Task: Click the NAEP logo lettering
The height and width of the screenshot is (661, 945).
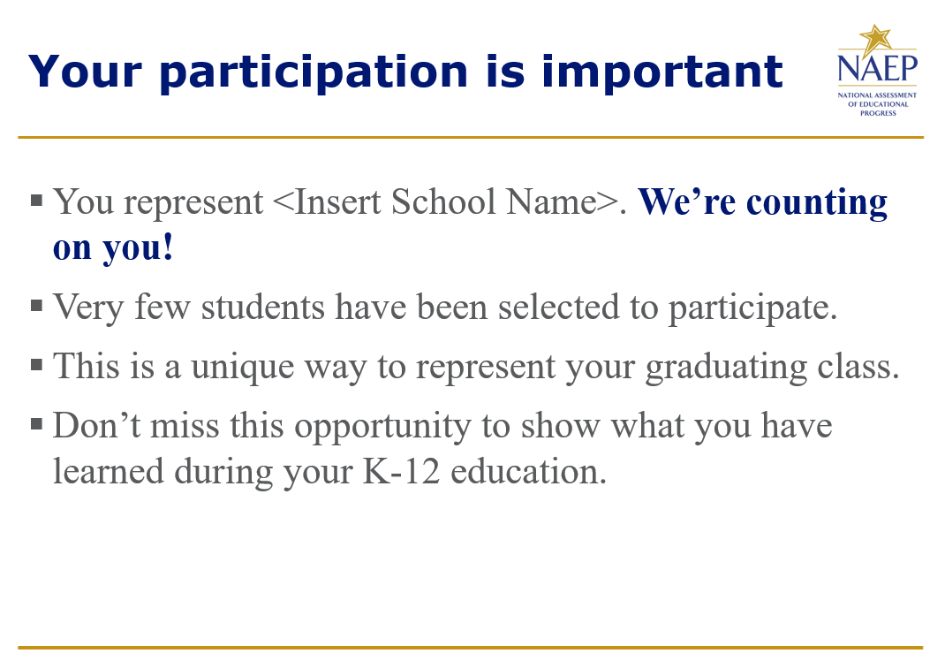Action: pyautogui.click(x=877, y=68)
